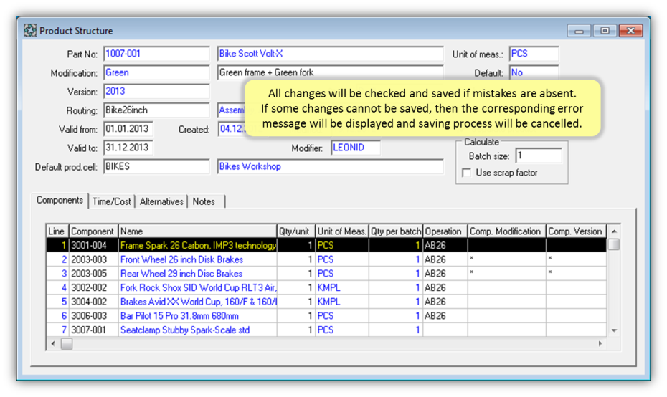The width and height of the screenshot is (667, 397).
Task: Open the Time/Cost tab
Action: pos(111,201)
